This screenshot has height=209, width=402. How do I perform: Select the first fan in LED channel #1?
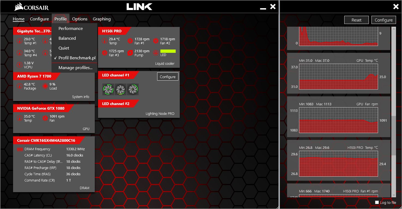click(108, 89)
